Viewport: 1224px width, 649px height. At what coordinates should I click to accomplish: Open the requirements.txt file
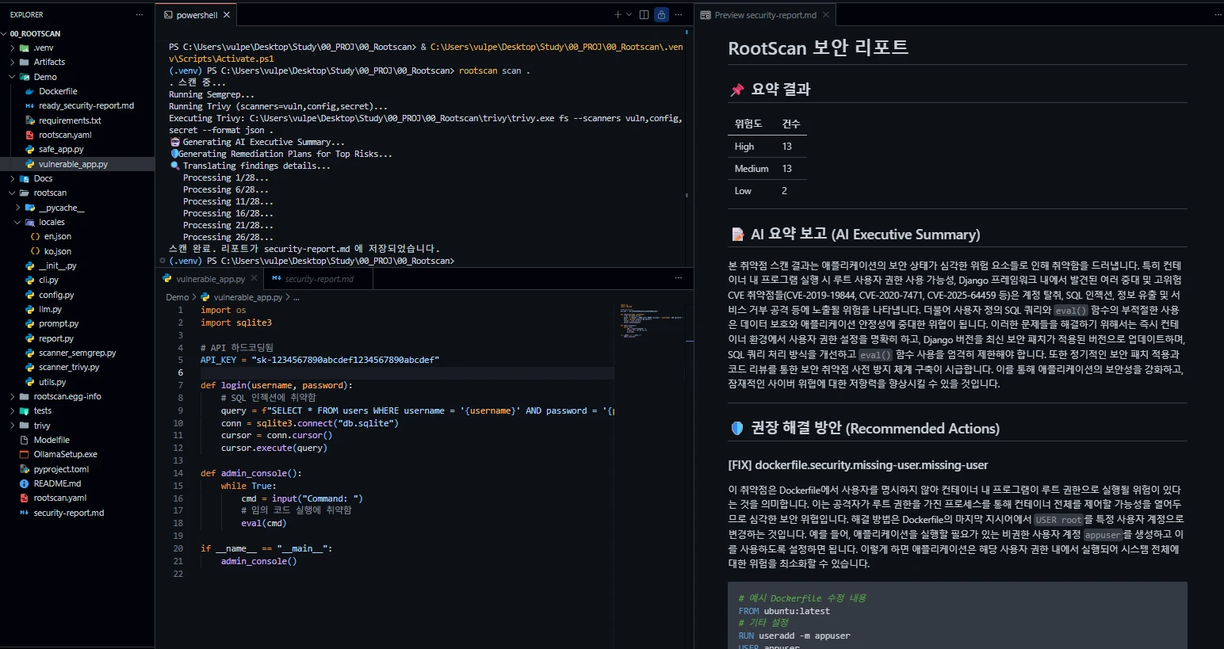[x=73, y=120]
